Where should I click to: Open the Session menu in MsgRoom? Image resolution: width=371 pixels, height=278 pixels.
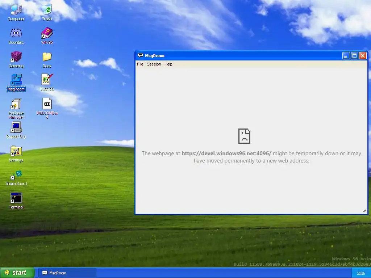154,64
